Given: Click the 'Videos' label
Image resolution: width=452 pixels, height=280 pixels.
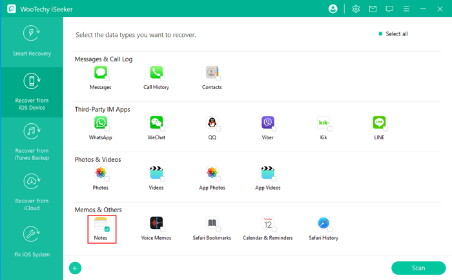Looking at the screenshot, I should 156,188.
